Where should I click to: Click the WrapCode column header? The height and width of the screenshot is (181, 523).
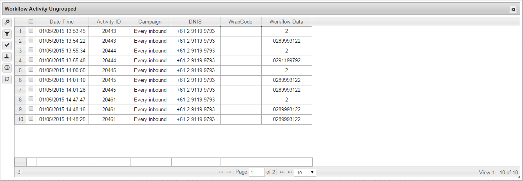pyautogui.click(x=241, y=22)
